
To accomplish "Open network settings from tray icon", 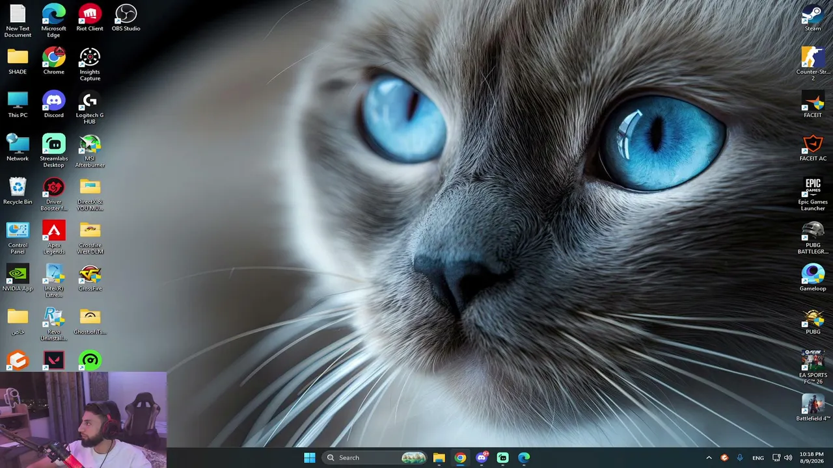I will click(x=776, y=458).
